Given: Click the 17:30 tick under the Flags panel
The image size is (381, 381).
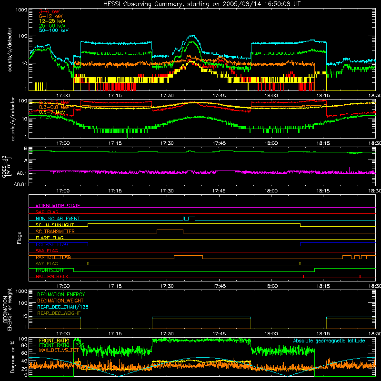Looking at the screenshot, I should (167, 286).
